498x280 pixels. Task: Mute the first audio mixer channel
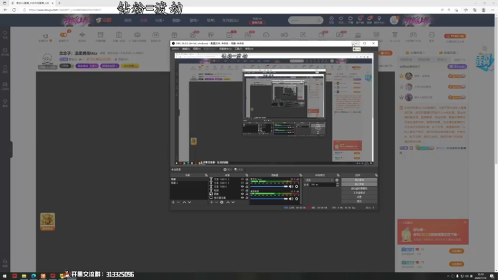coord(291,187)
